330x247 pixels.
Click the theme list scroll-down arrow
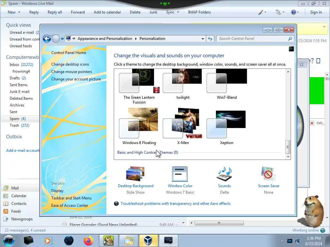tap(288, 157)
